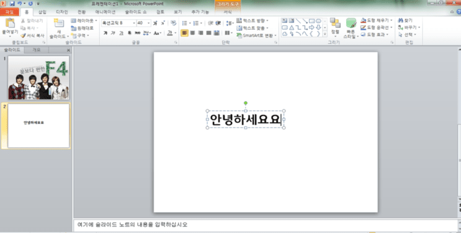Viewport: 461px width, 233px height.
Task: Click the Reset (원래대로) slide button
Action: point(82,28)
